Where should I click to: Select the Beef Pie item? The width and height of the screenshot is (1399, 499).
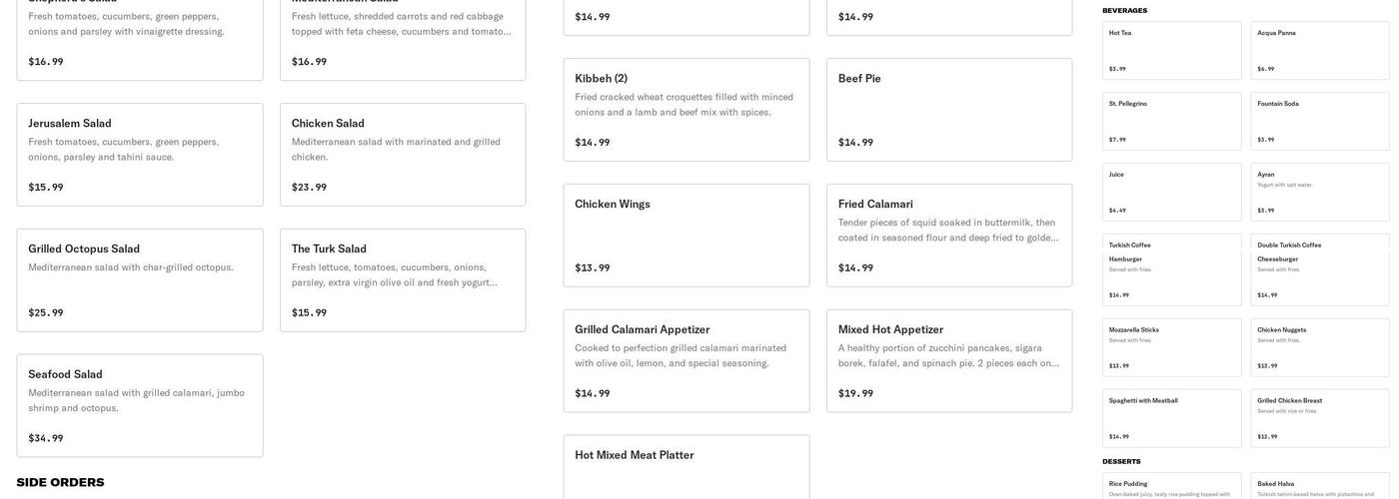click(949, 109)
